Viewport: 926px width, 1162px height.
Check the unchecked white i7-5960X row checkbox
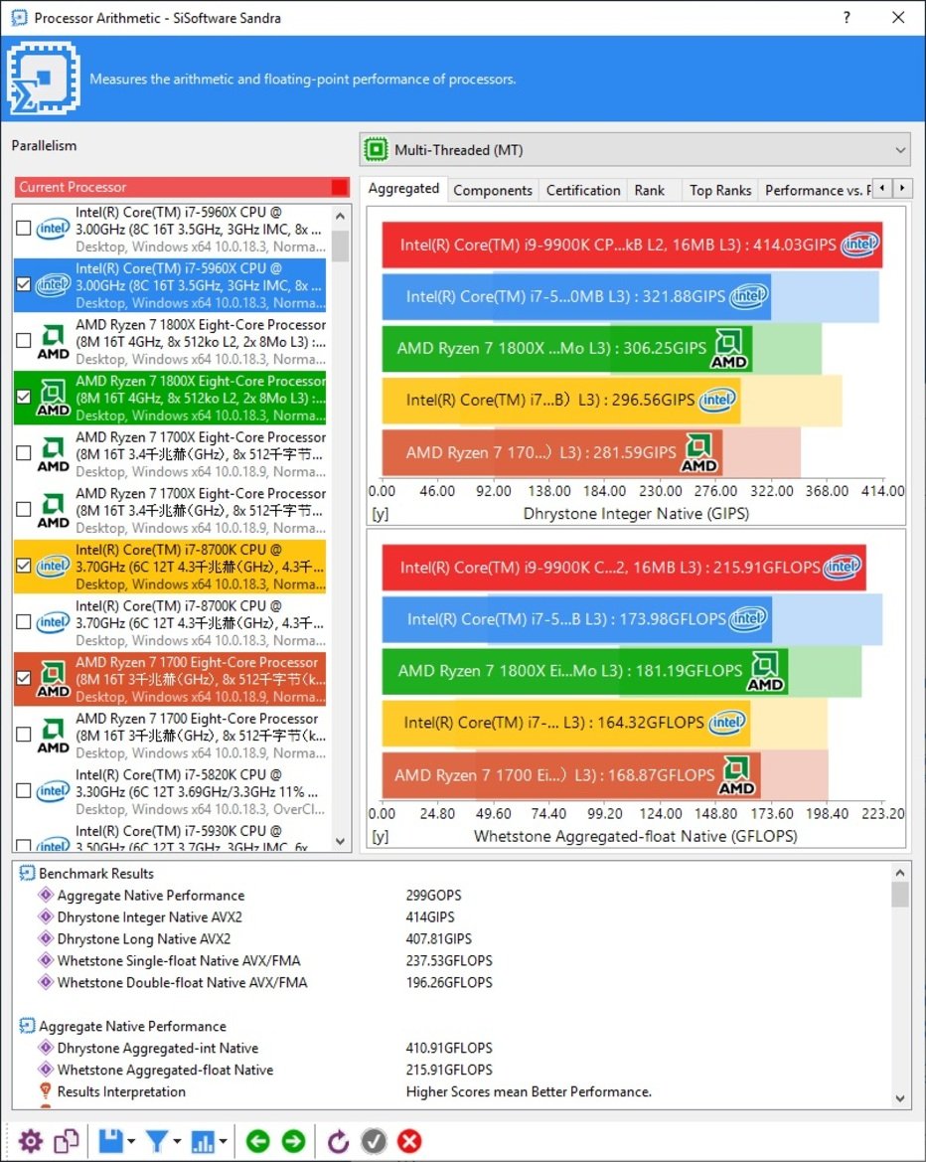tap(24, 229)
